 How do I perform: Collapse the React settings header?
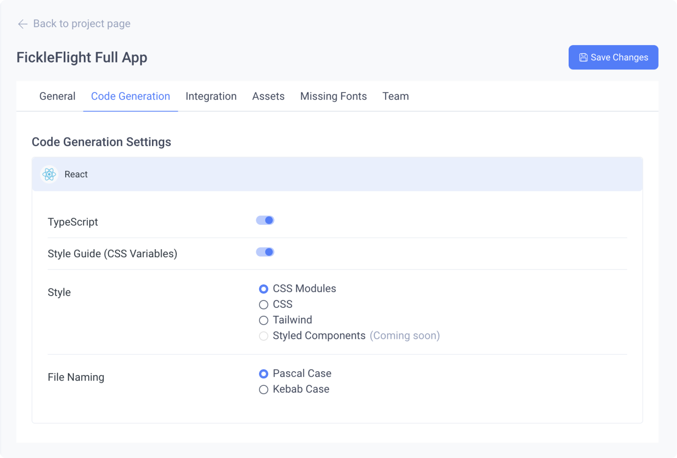click(x=337, y=174)
